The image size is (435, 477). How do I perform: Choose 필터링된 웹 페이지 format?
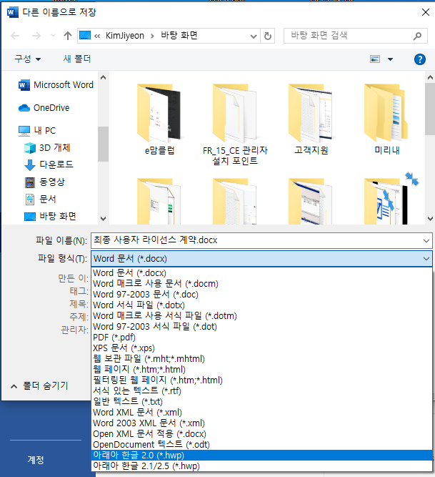[x=261, y=380]
